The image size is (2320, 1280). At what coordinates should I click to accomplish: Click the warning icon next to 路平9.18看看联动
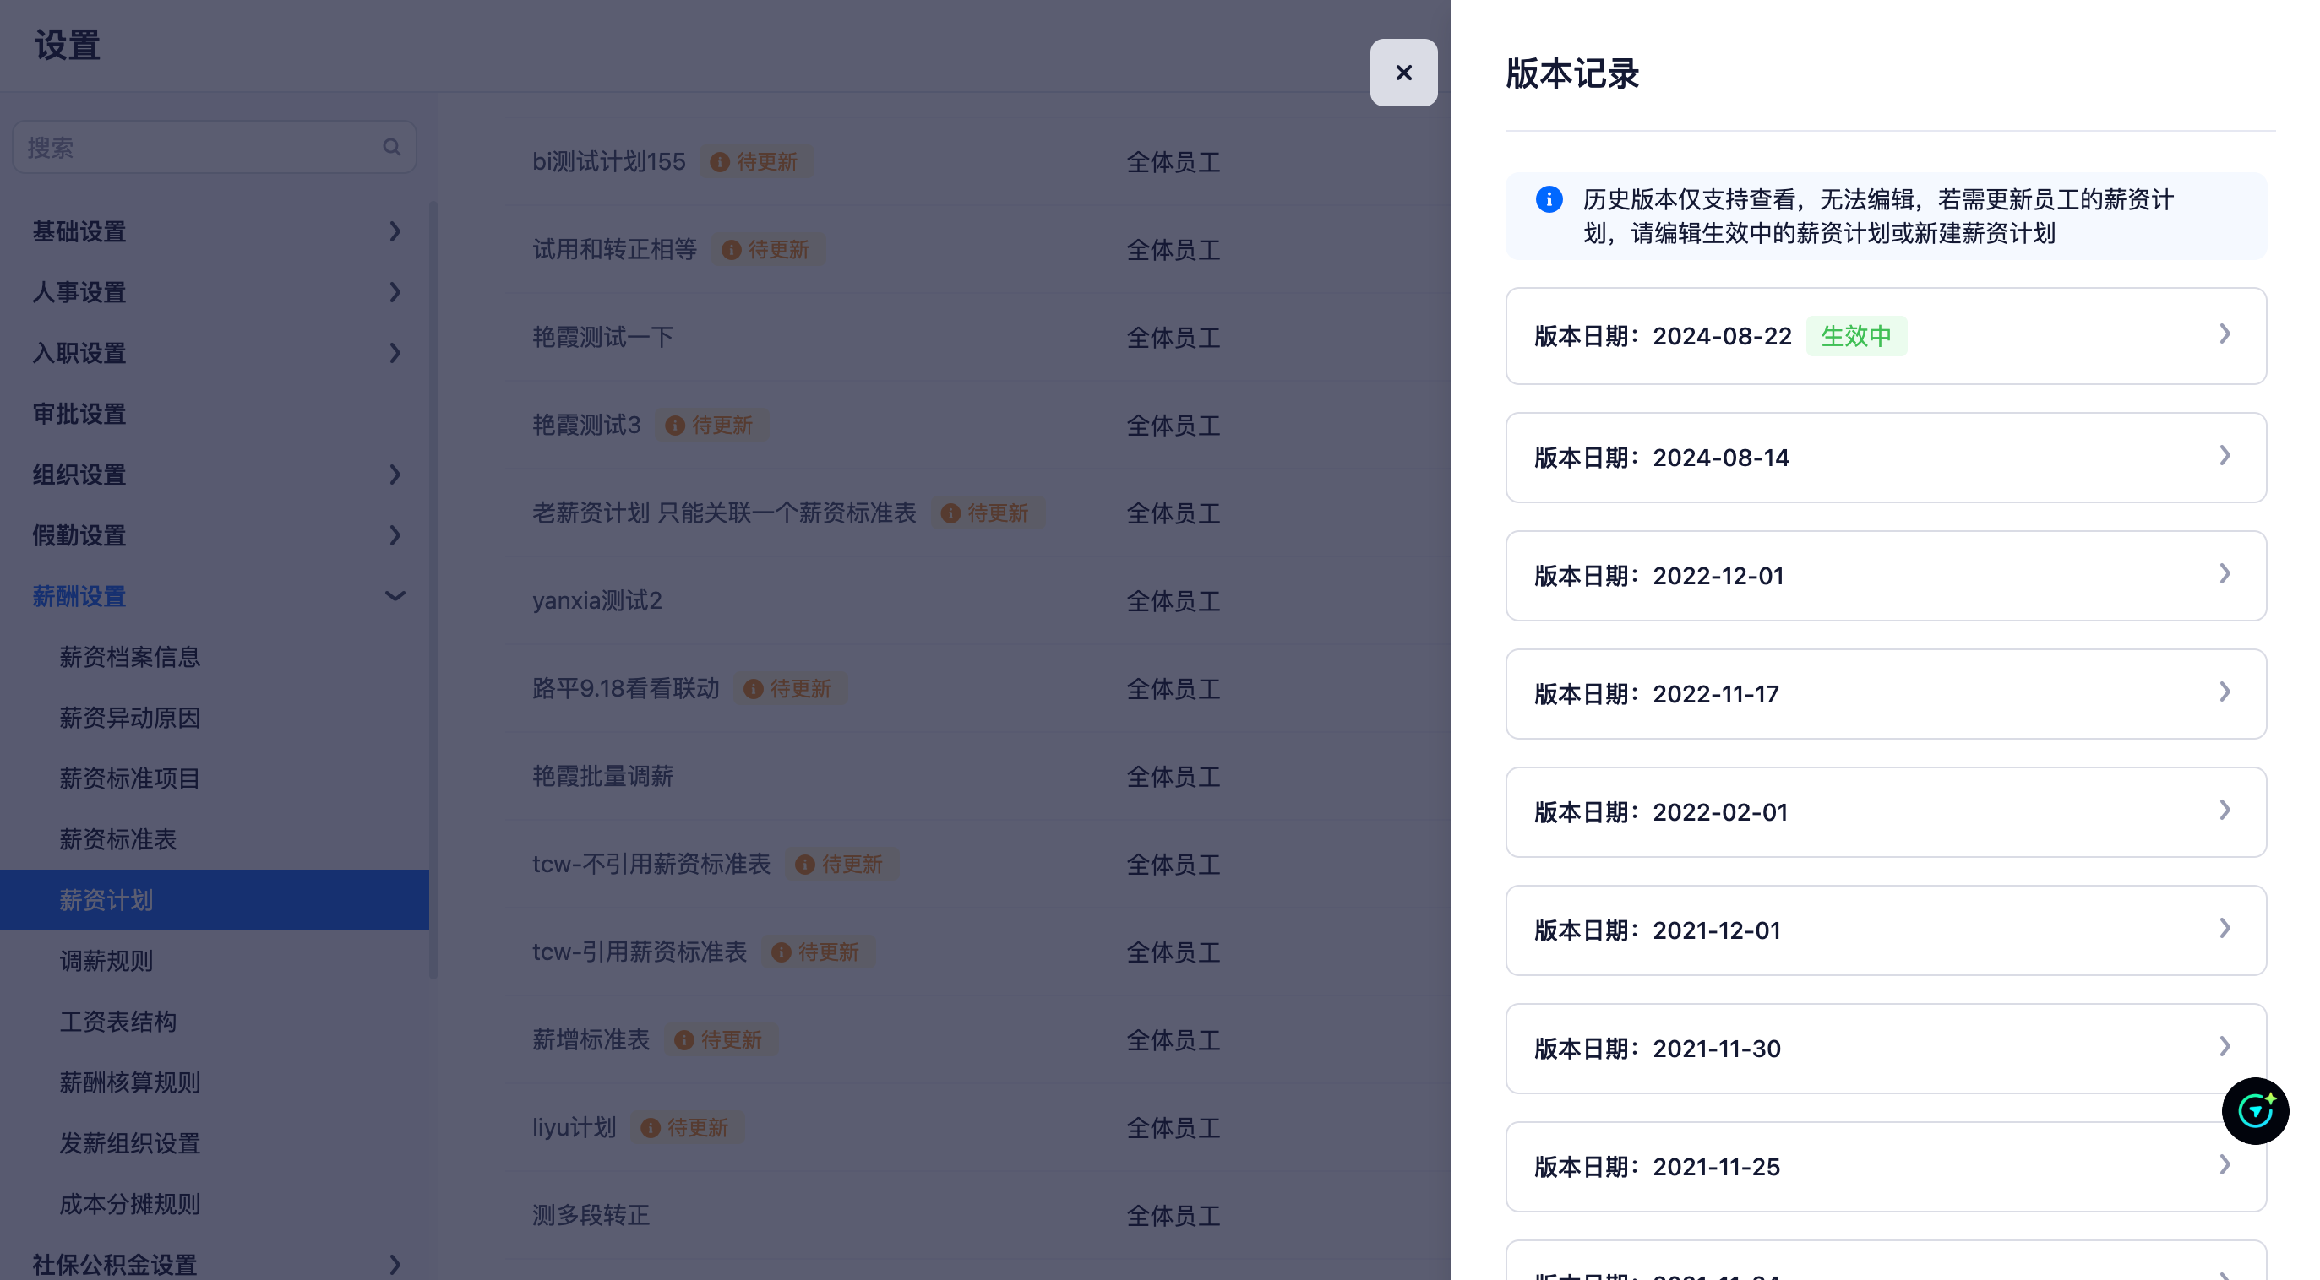(x=753, y=689)
